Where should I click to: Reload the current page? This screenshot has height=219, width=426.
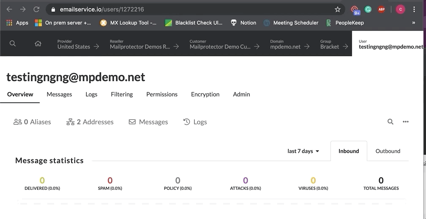pos(36,9)
